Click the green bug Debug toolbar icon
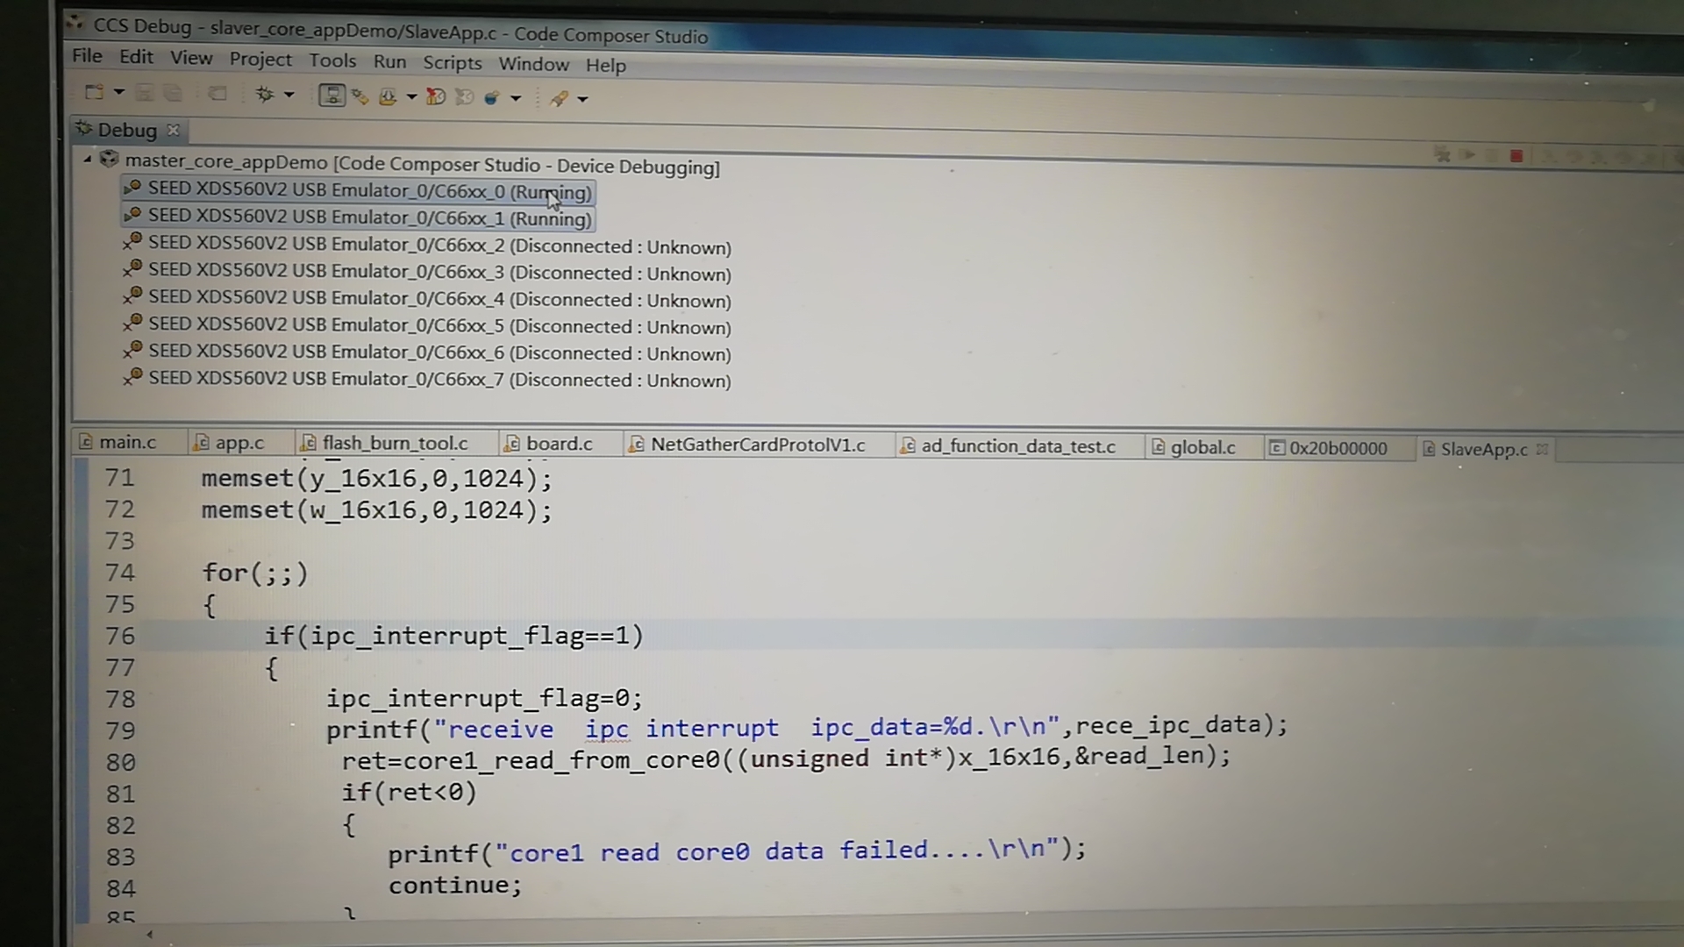Image resolution: width=1684 pixels, height=947 pixels. click(x=264, y=94)
